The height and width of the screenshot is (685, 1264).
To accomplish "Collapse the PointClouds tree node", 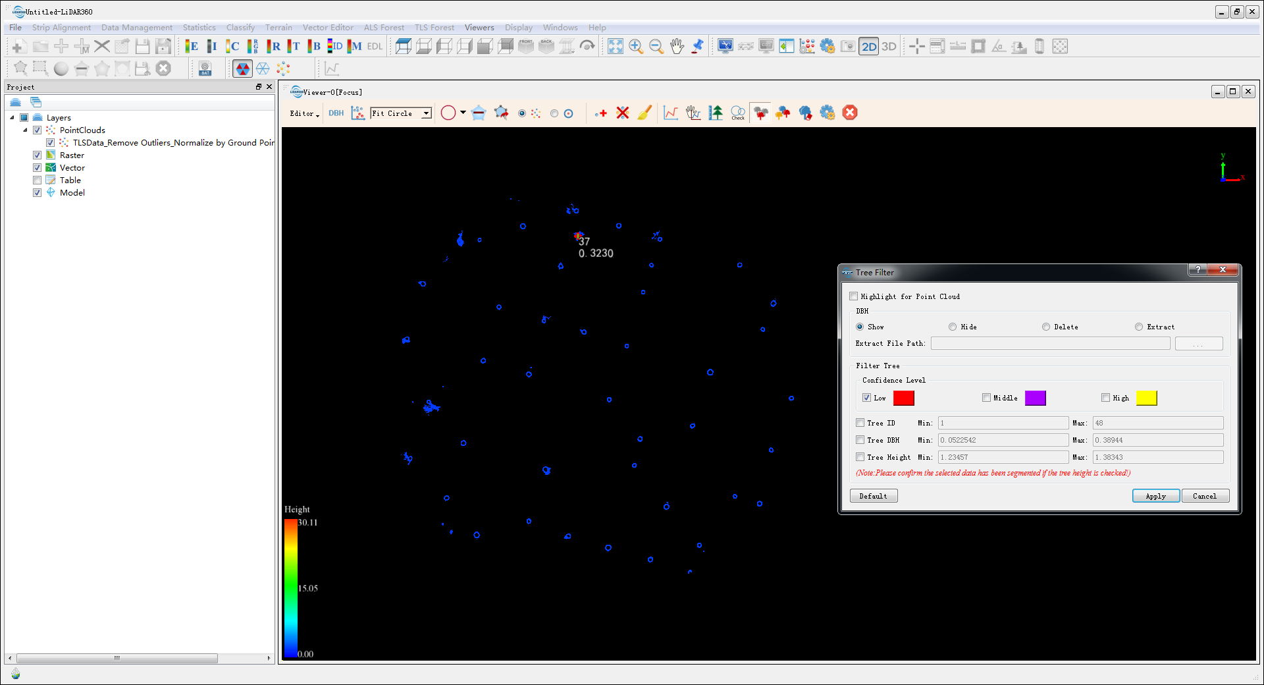I will tap(25, 130).
